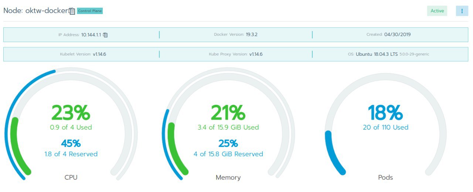This screenshot has height=192, width=473.
Task: Open the vertical three-dot actions menu
Action: 462,11
